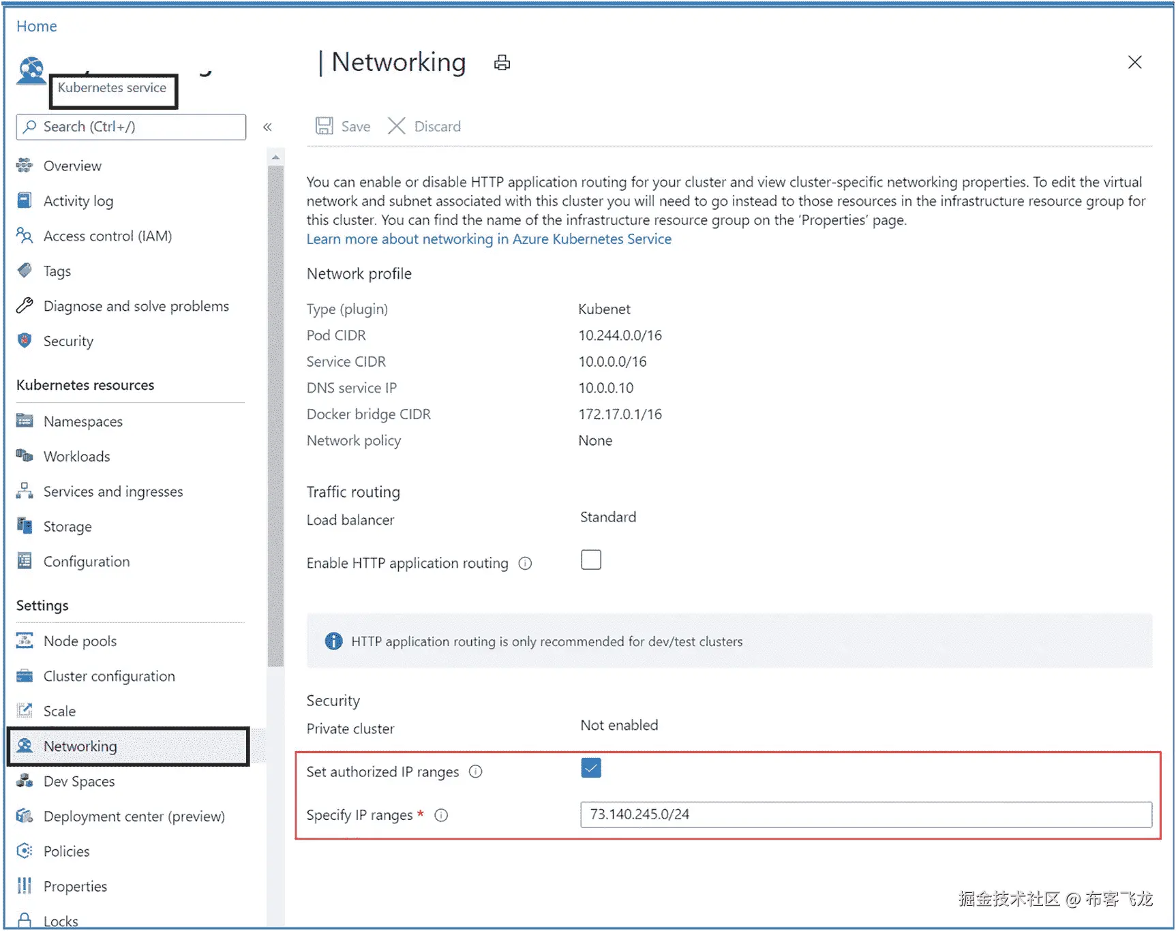
Task: Click the Namespaces icon
Action: pyautogui.click(x=25, y=421)
